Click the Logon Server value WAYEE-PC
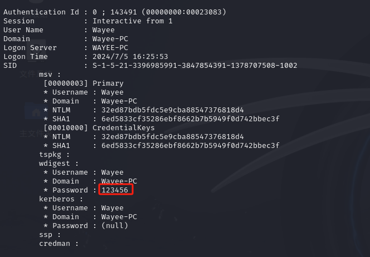The image size is (370, 257). click(x=110, y=48)
